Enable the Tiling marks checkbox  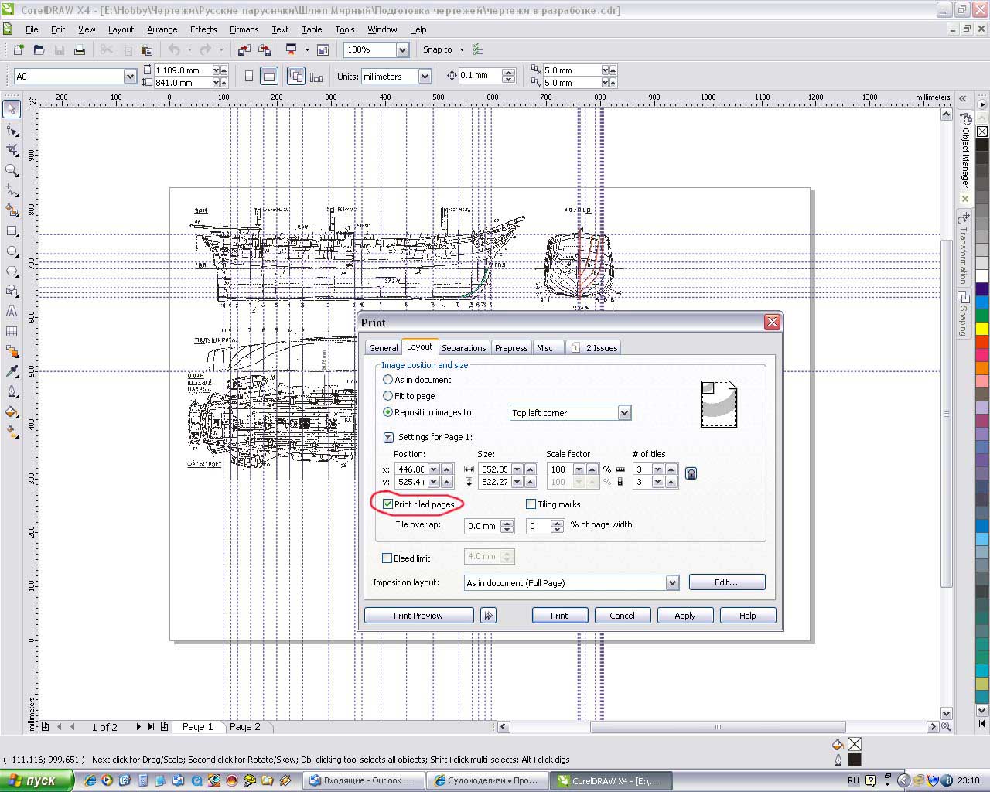coord(531,504)
